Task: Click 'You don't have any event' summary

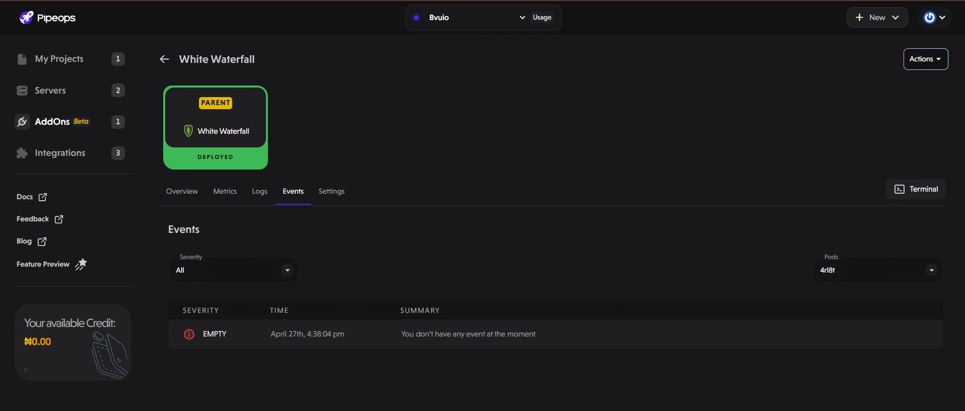Action: (468, 334)
